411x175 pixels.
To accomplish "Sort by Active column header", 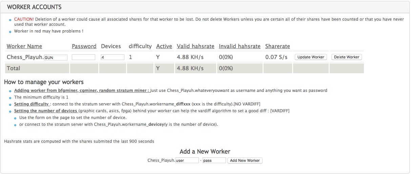I will tap(164, 46).
